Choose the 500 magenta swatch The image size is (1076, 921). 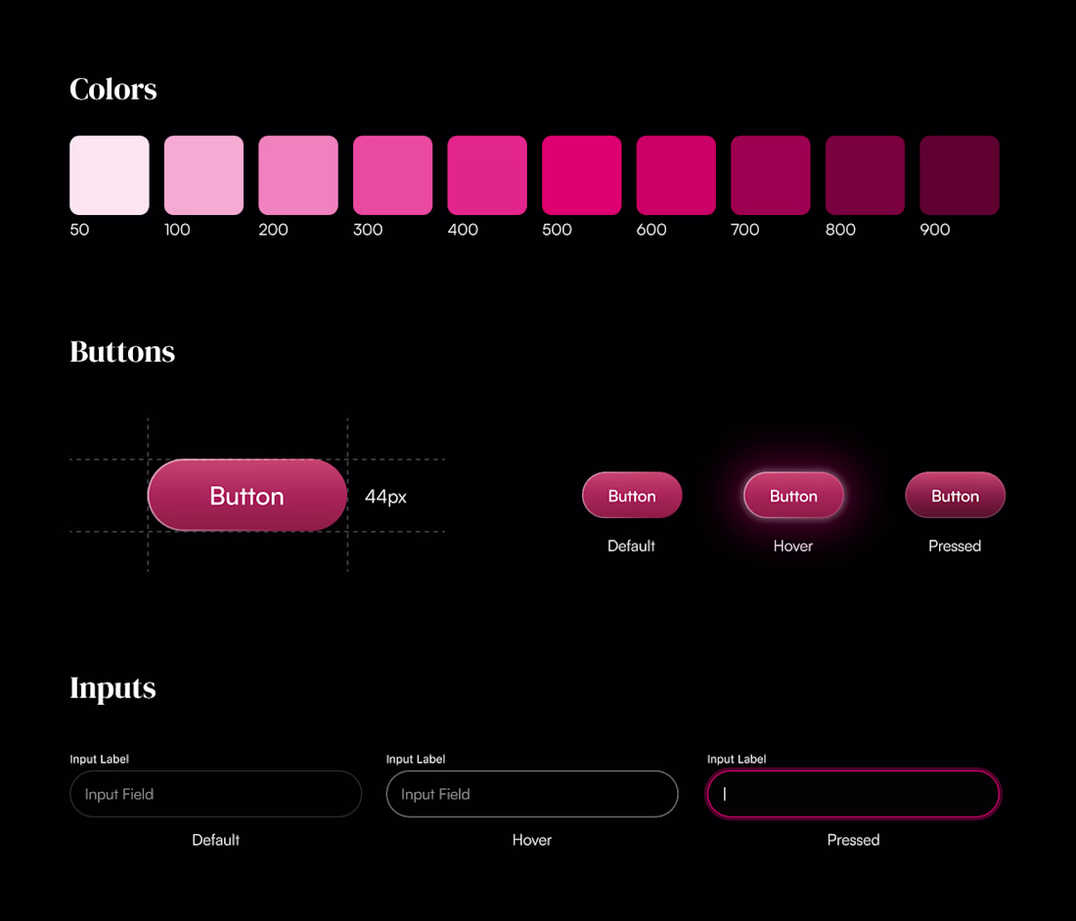(581, 175)
